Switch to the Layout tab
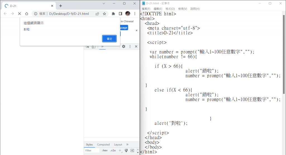The width and height of the screenshot is (286, 155). click(x=118, y=144)
